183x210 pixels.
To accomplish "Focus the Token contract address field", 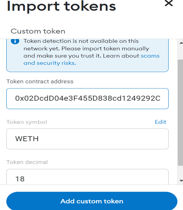I will point(88,99).
